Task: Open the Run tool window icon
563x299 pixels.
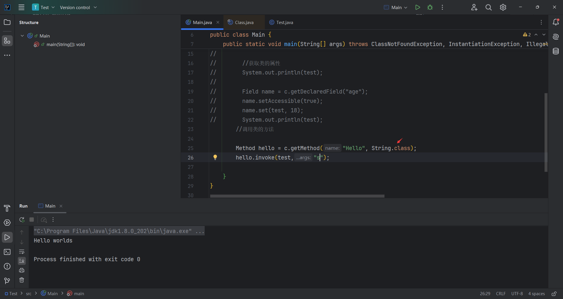Action: (x=7, y=237)
